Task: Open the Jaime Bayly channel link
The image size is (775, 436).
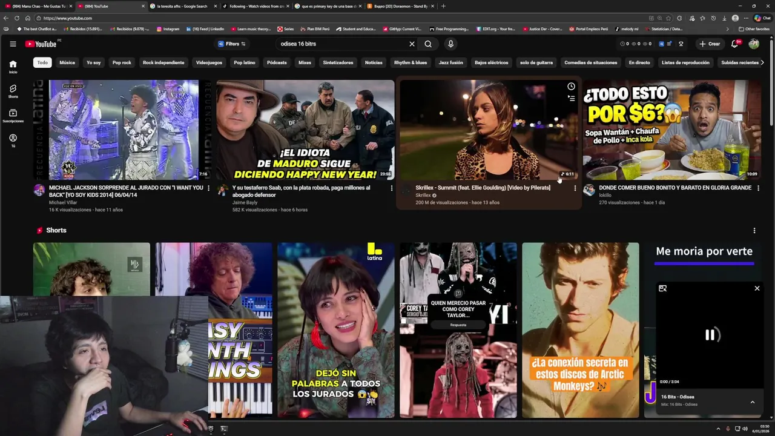Action: click(x=245, y=203)
